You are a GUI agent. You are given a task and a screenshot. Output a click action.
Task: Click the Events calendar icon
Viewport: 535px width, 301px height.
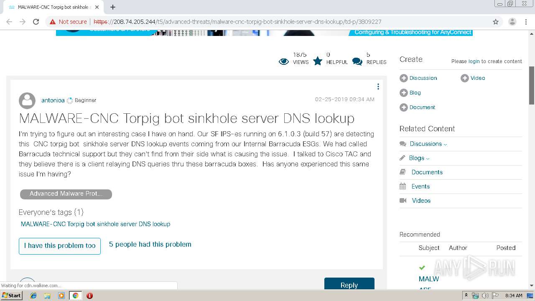point(403,186)
